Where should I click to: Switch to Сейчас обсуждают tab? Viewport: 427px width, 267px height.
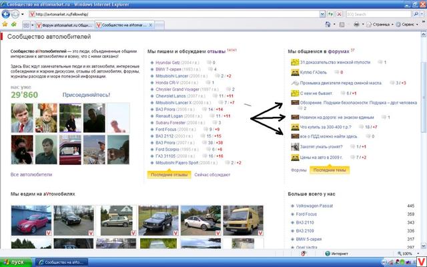pos(212,175)
